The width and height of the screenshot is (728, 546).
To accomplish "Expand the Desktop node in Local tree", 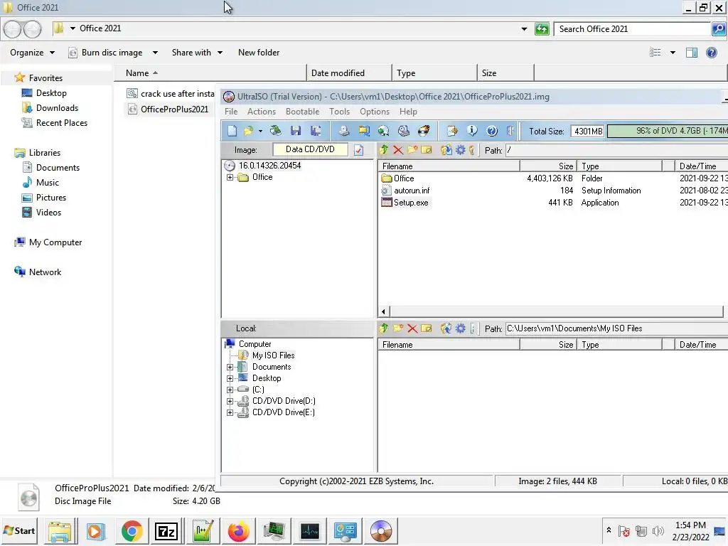I will tap(230, 378).
